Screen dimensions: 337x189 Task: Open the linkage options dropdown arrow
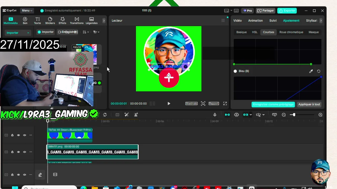pos(251,115)
